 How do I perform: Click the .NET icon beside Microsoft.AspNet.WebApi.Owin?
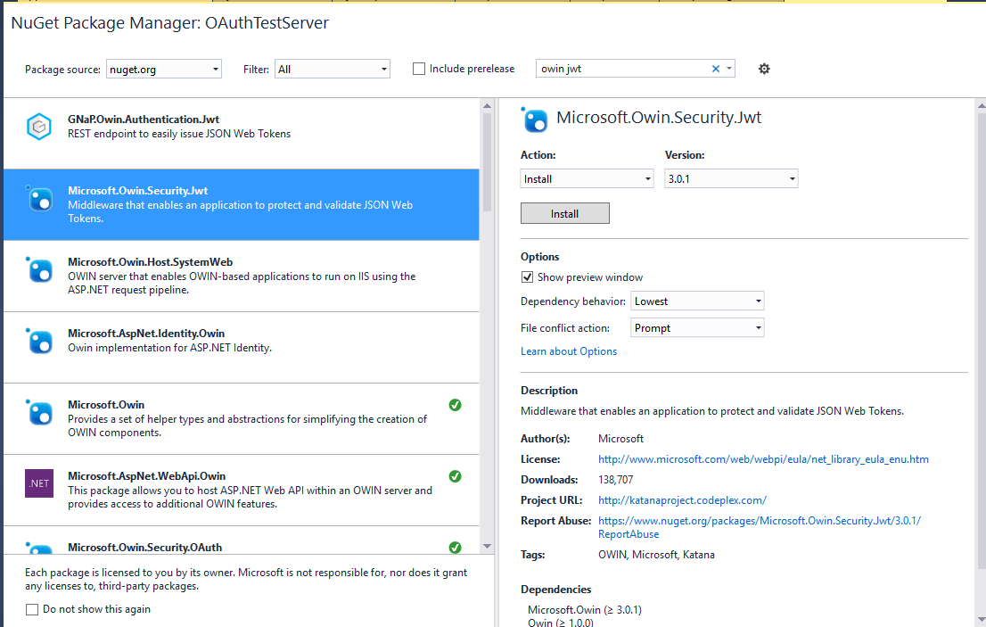38,483
